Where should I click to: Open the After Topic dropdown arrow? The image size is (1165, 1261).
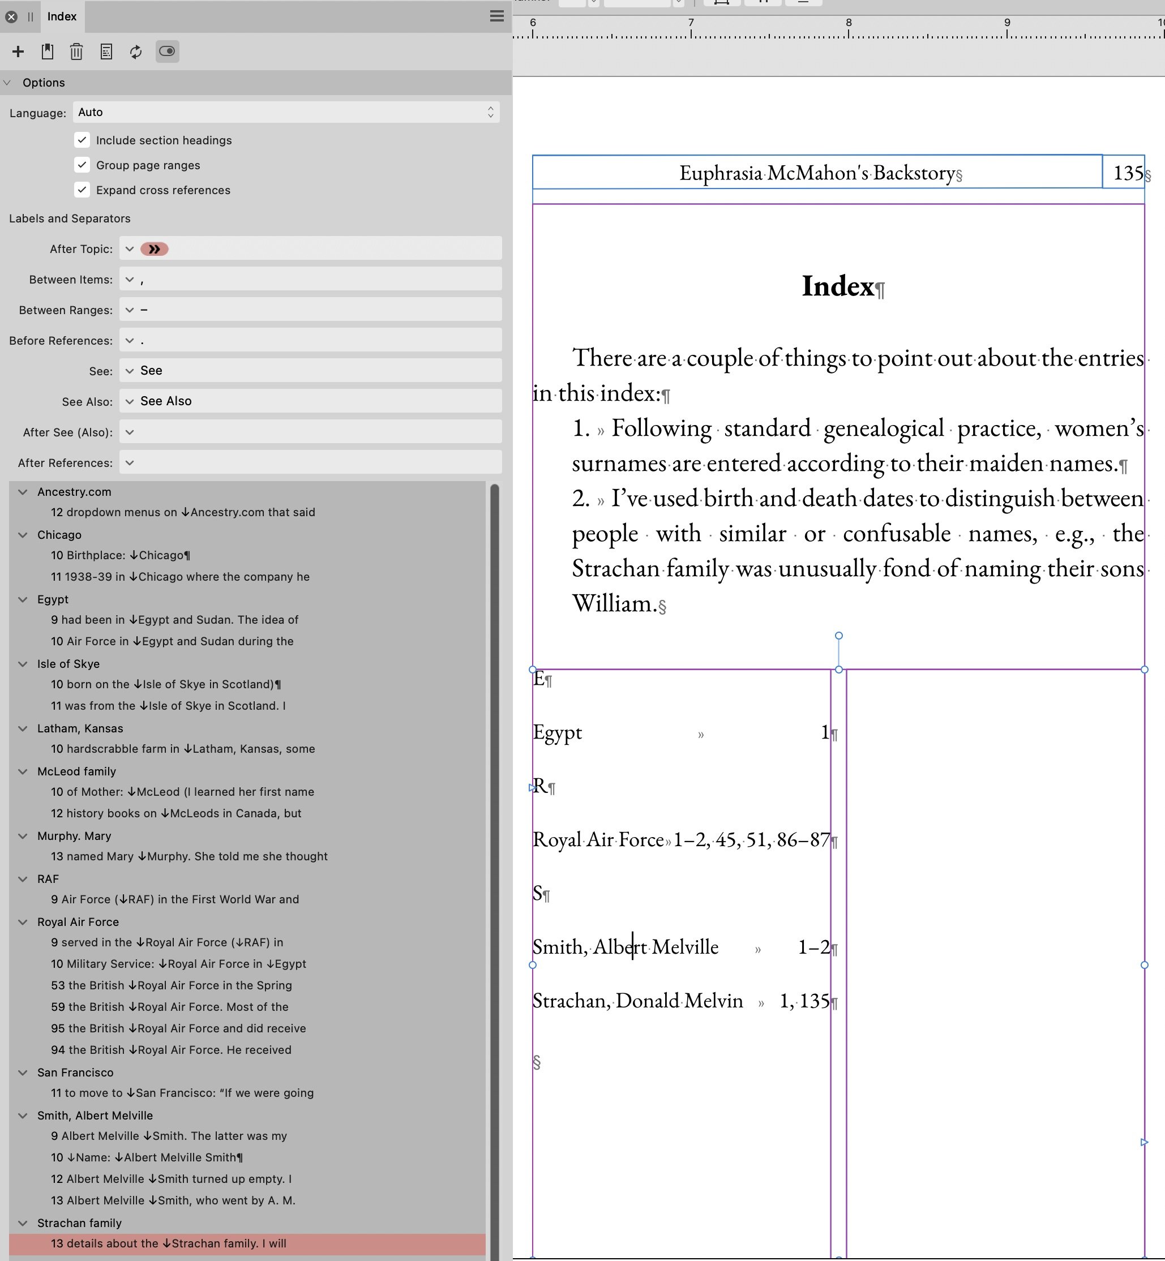(130, 249)
